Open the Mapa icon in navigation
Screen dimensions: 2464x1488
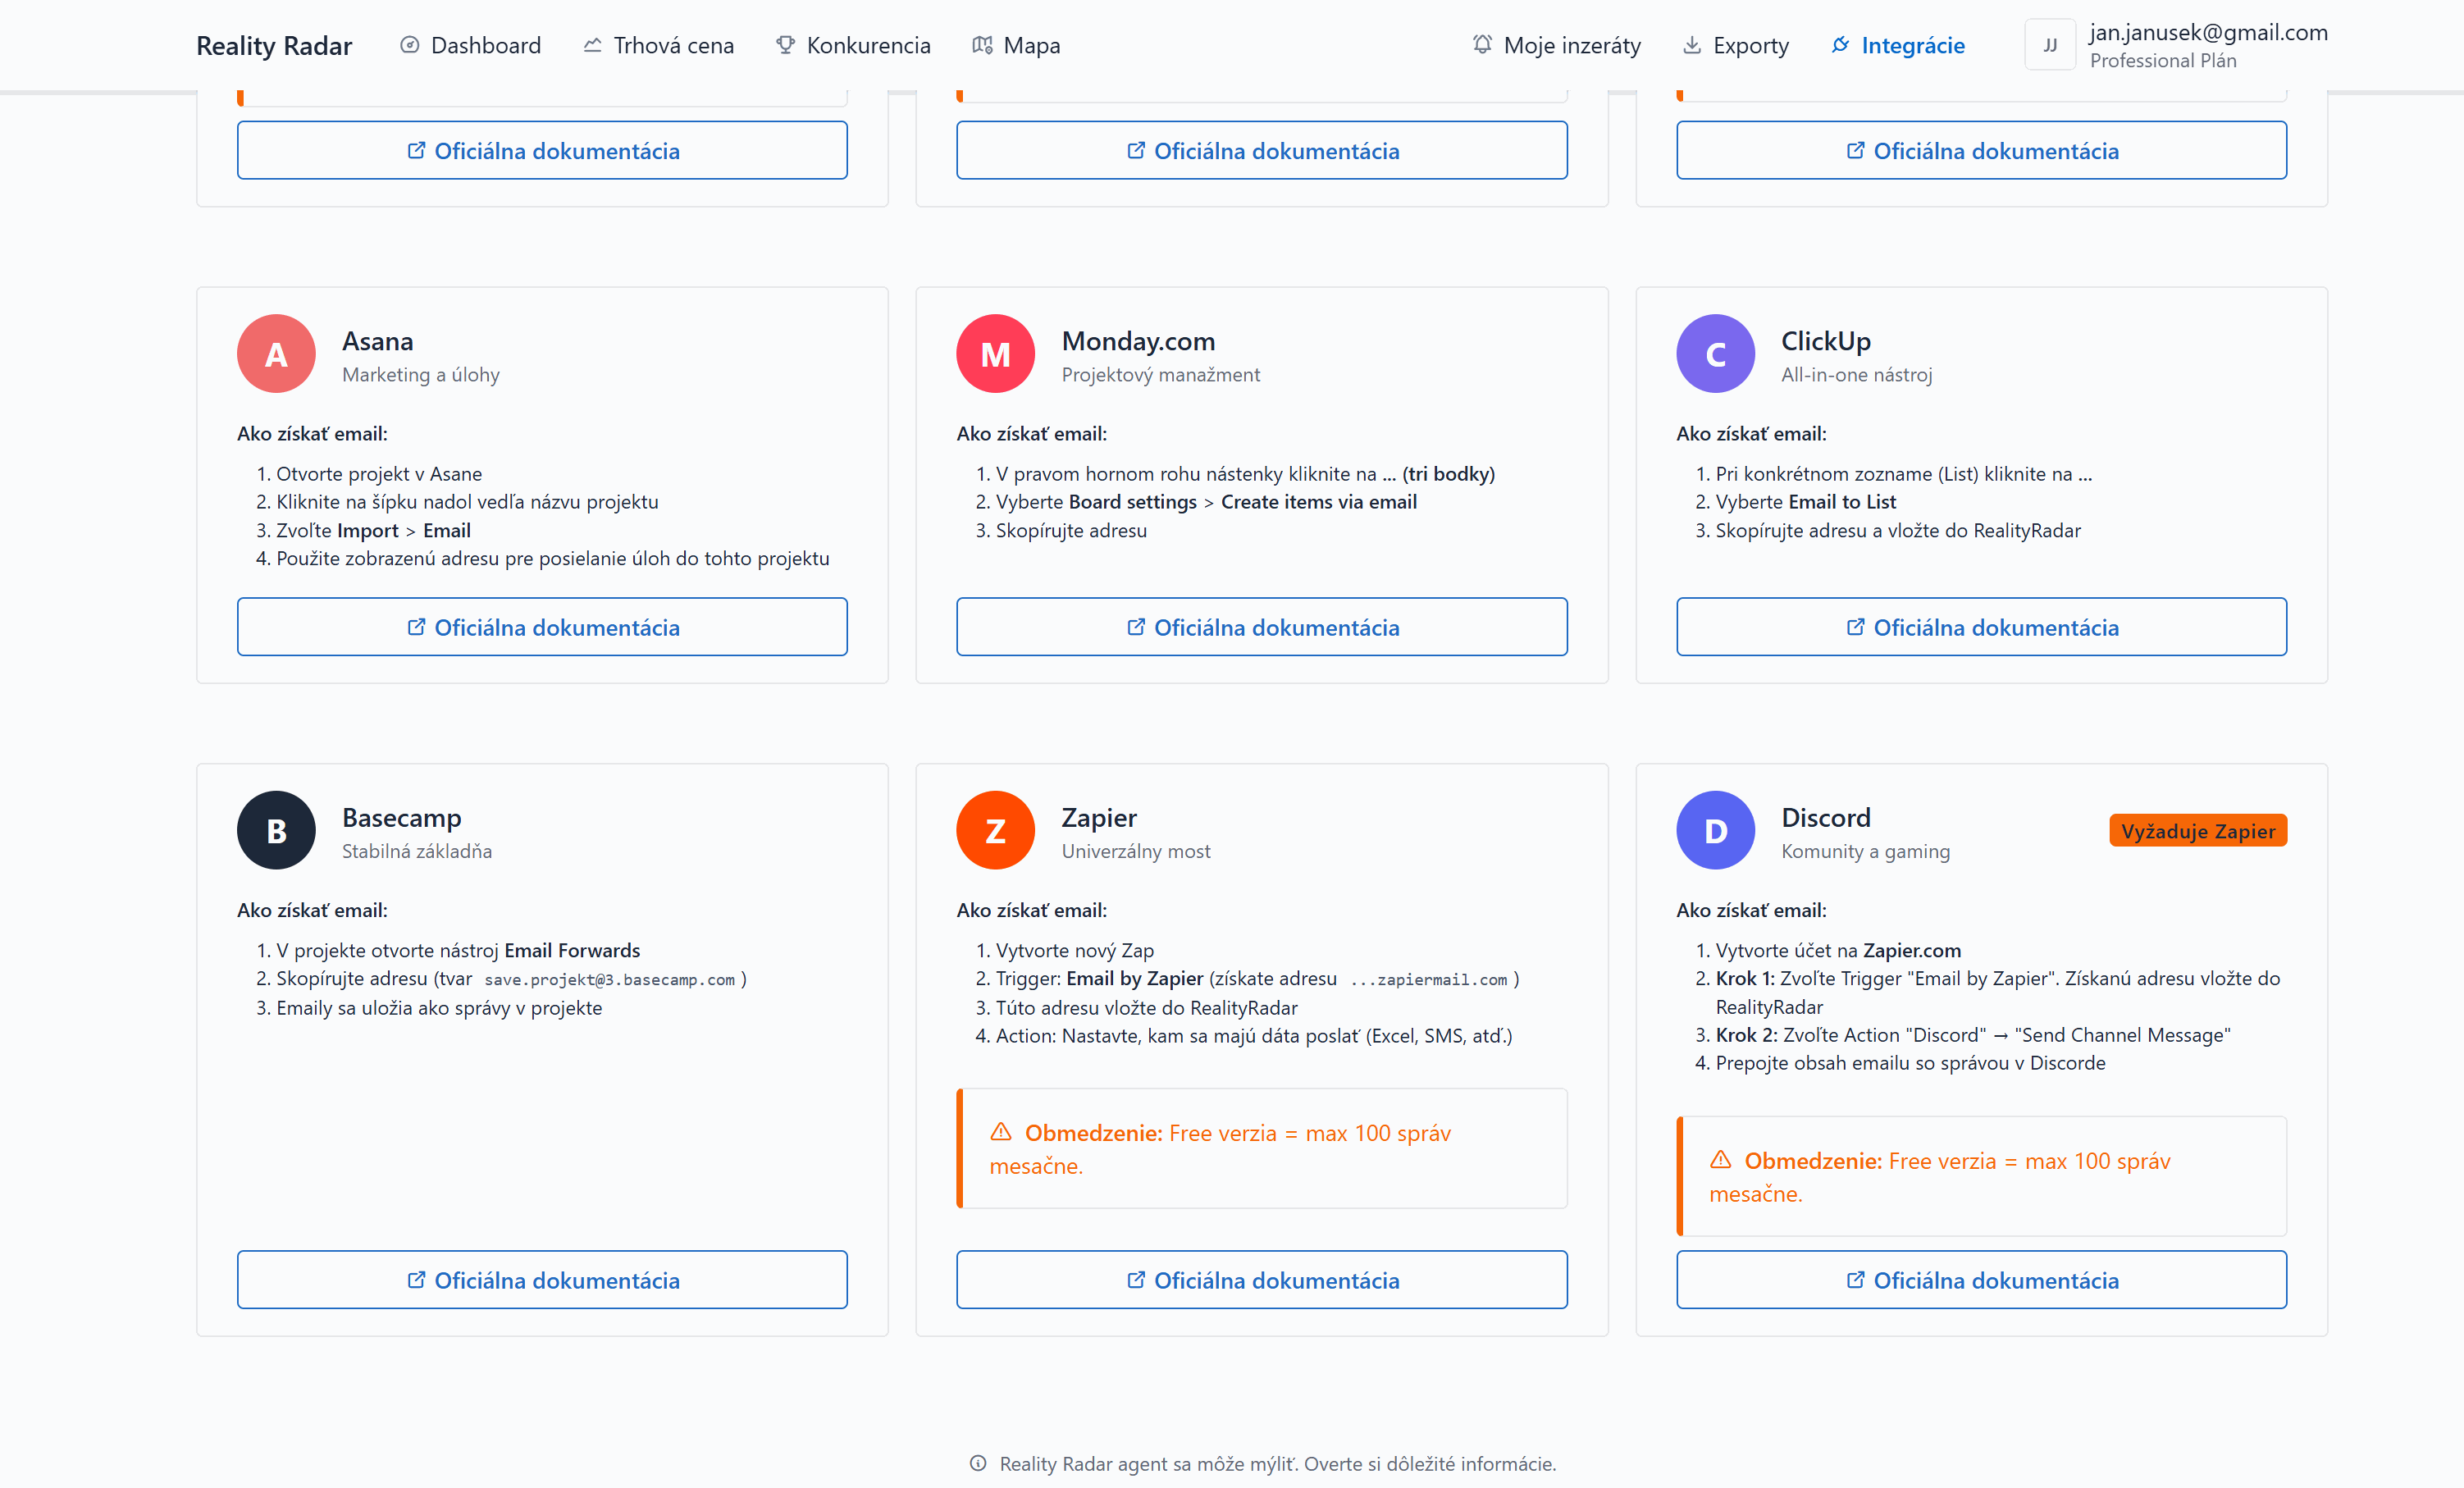[982, 45]
